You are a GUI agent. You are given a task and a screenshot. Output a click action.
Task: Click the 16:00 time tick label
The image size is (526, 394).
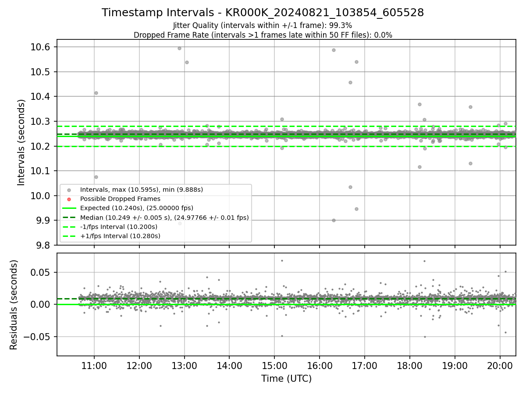(320, 366)
